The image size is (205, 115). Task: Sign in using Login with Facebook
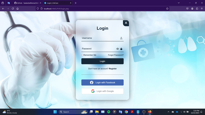(x=102, y=82)
